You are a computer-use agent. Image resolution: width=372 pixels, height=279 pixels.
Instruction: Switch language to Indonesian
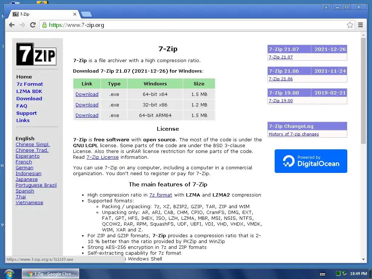pyautogui.click(x=28, y=173)
